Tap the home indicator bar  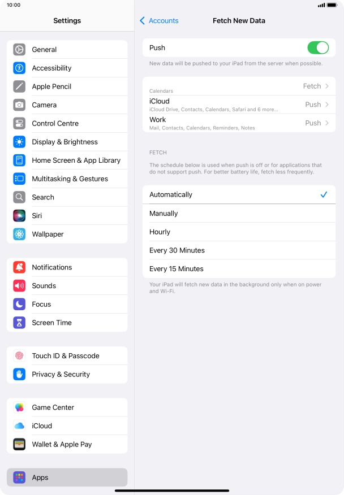[172, 490]
